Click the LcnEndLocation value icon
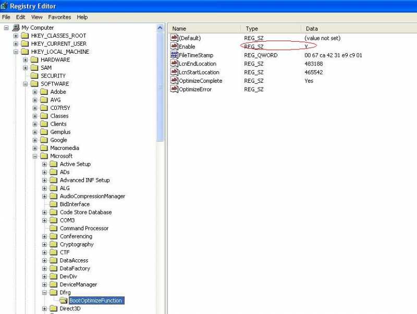This screenshot has width=417, height=314. pyautogui.click(x=174, y=64)
